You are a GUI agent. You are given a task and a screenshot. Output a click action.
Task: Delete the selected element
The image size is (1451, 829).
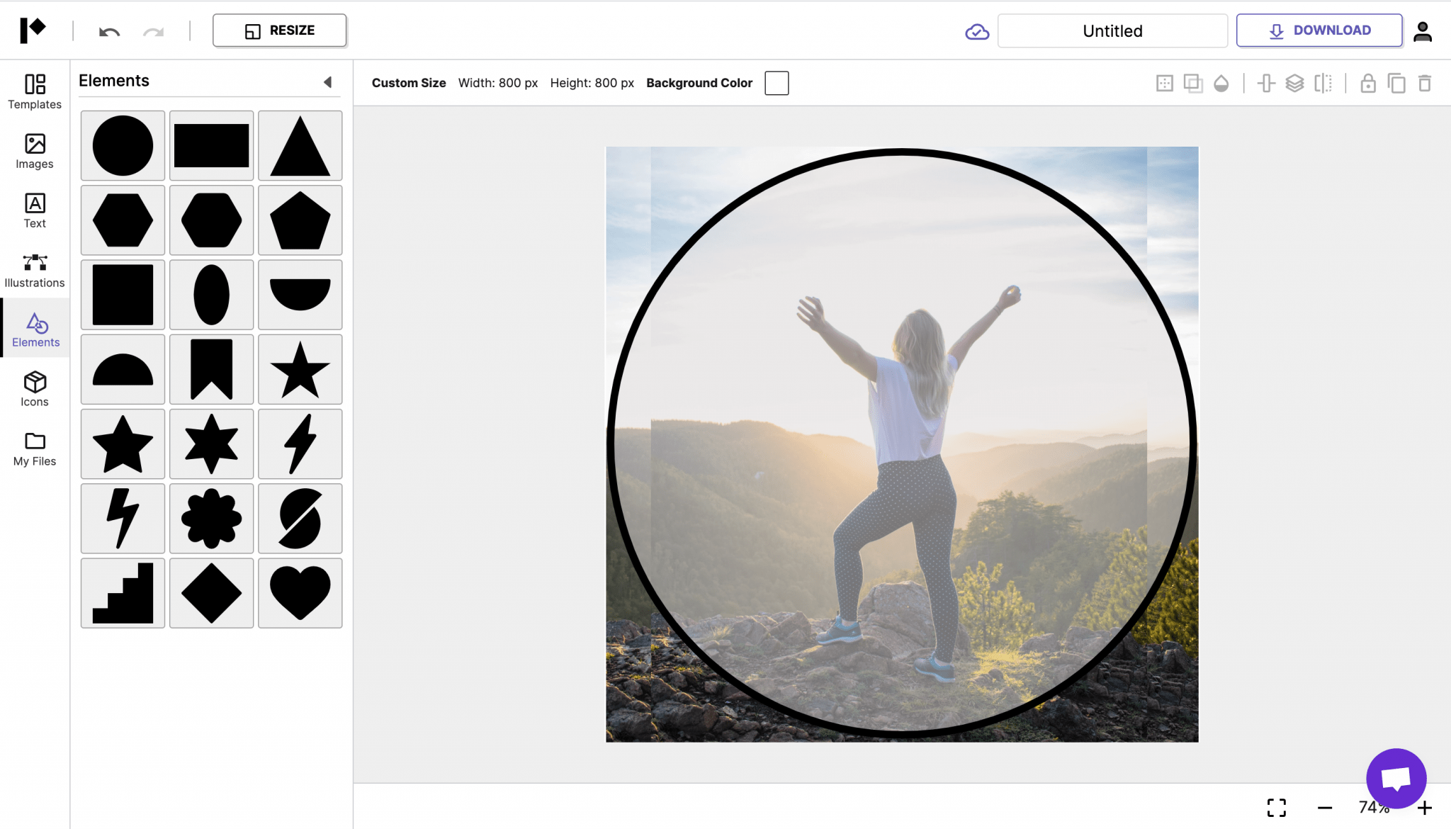click(x=1424, y=83)
